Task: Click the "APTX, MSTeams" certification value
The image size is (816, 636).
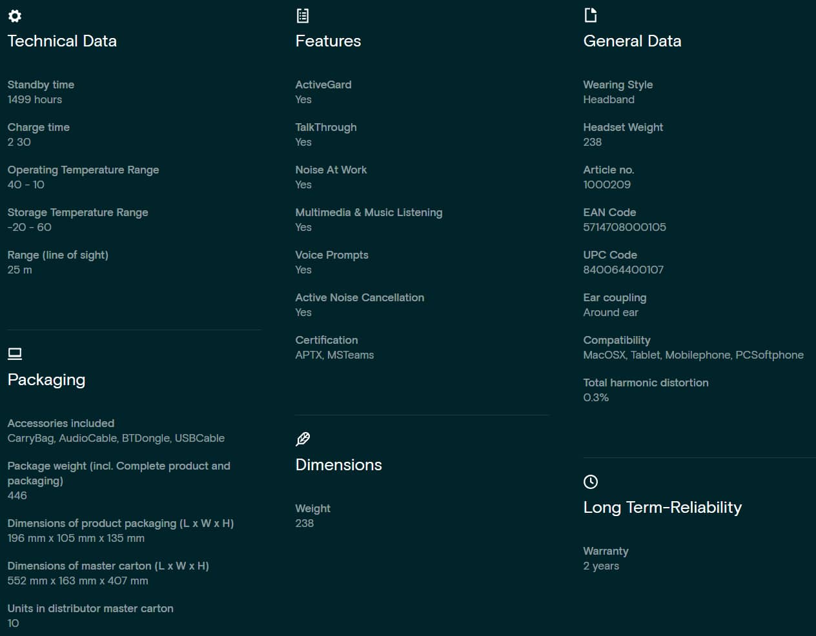Action: coord(334,355)
